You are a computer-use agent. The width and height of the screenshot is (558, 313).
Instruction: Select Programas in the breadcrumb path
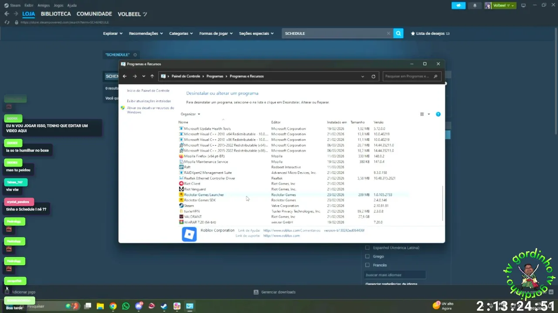(215, 76)
